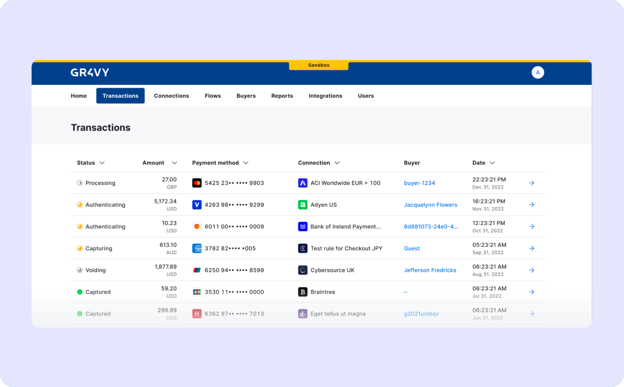Click the Voiding status icon
The width and height of the screenshot is (624, 387).
[x=80, y=270]
